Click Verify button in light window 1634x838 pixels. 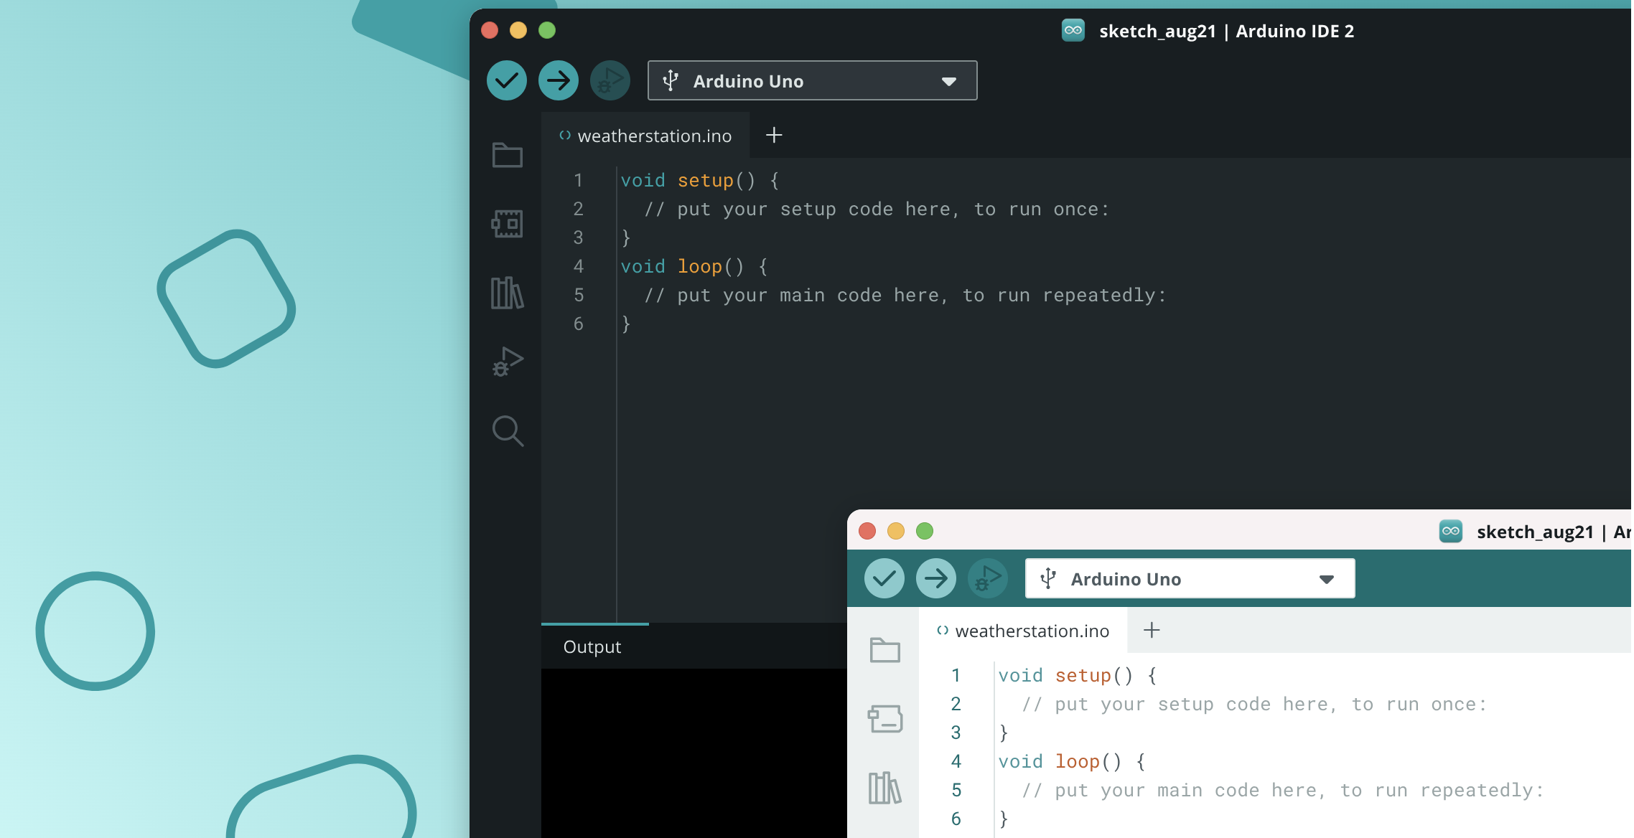point(884,578)
